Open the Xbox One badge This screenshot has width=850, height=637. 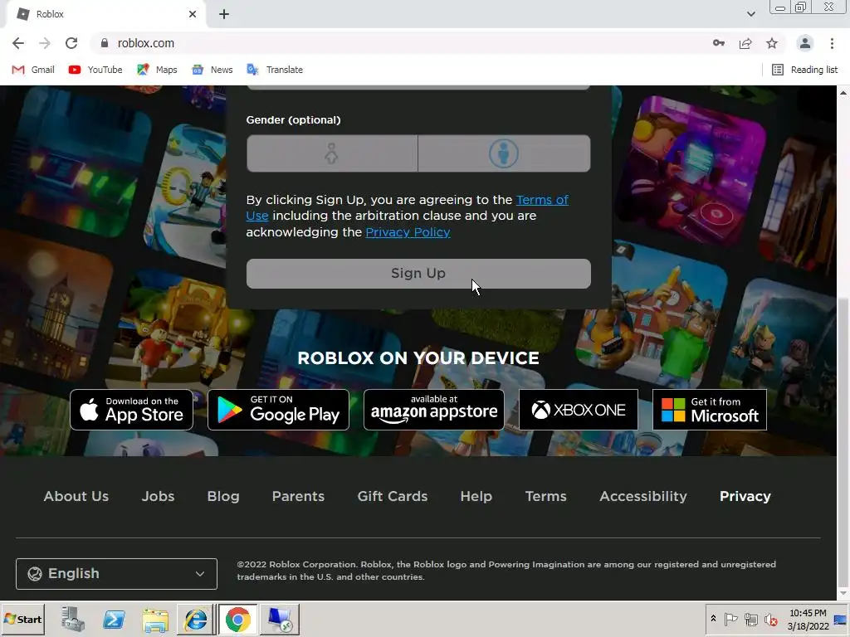click(579, 410)
